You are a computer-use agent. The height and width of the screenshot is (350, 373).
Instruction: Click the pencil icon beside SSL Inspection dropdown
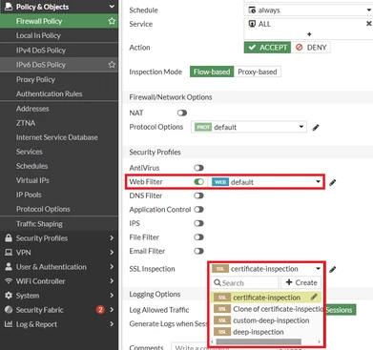coord(332,270)
